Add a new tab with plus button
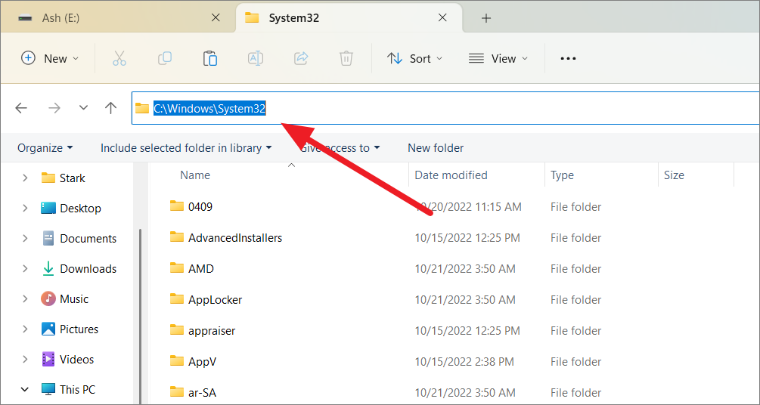760x405 pixels. click(x=486, y=18)
